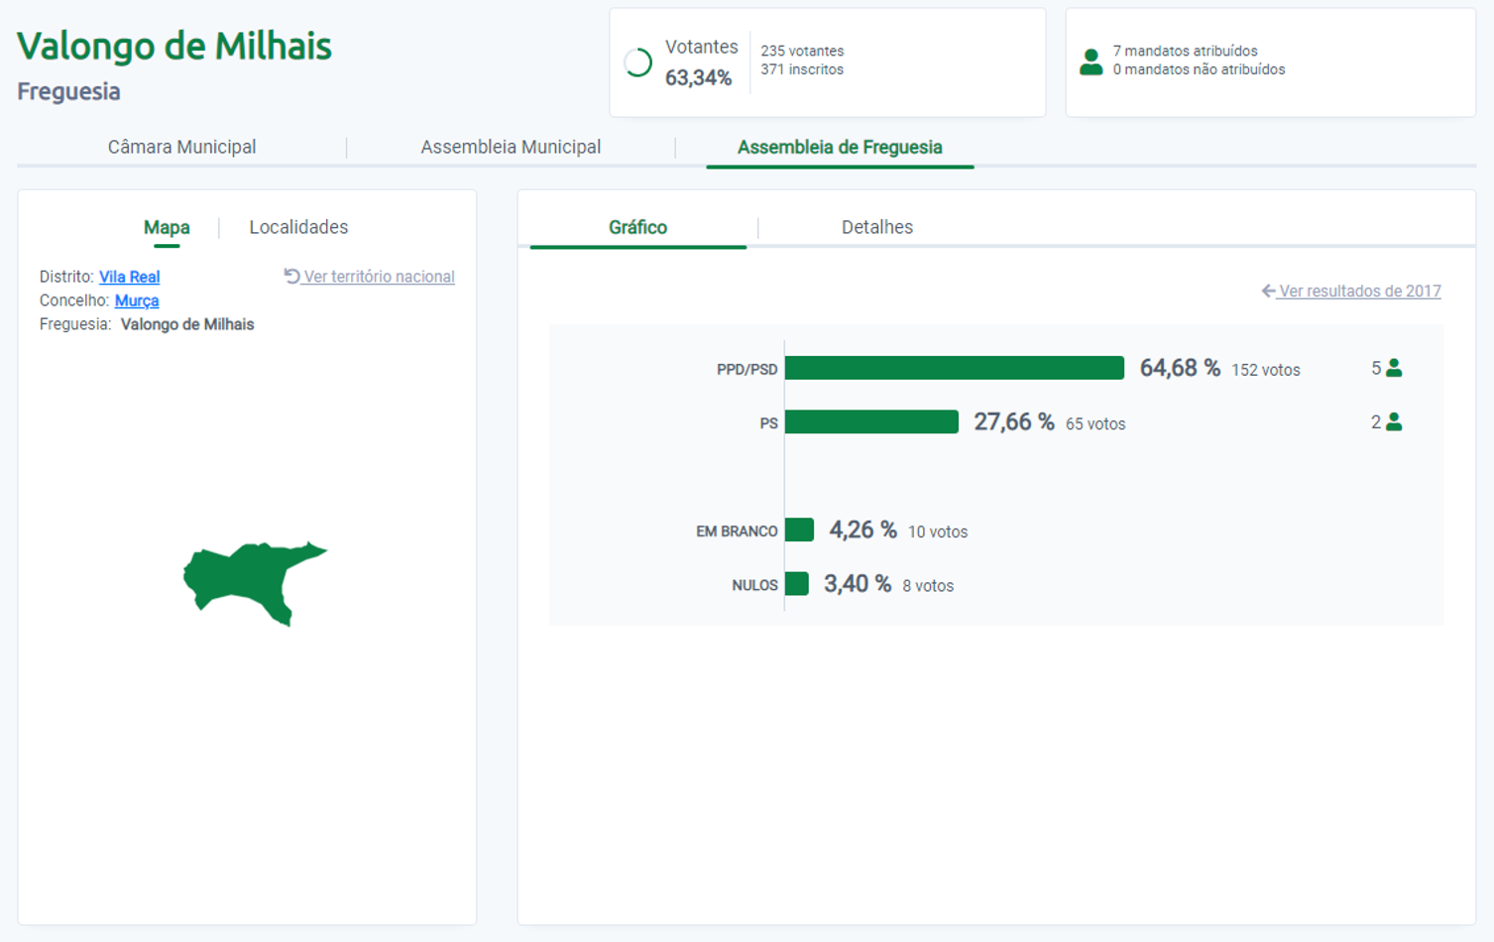This screenshot has height=942, width=1494.
Task: Click the PS green result bar
Action: (871, 422)
